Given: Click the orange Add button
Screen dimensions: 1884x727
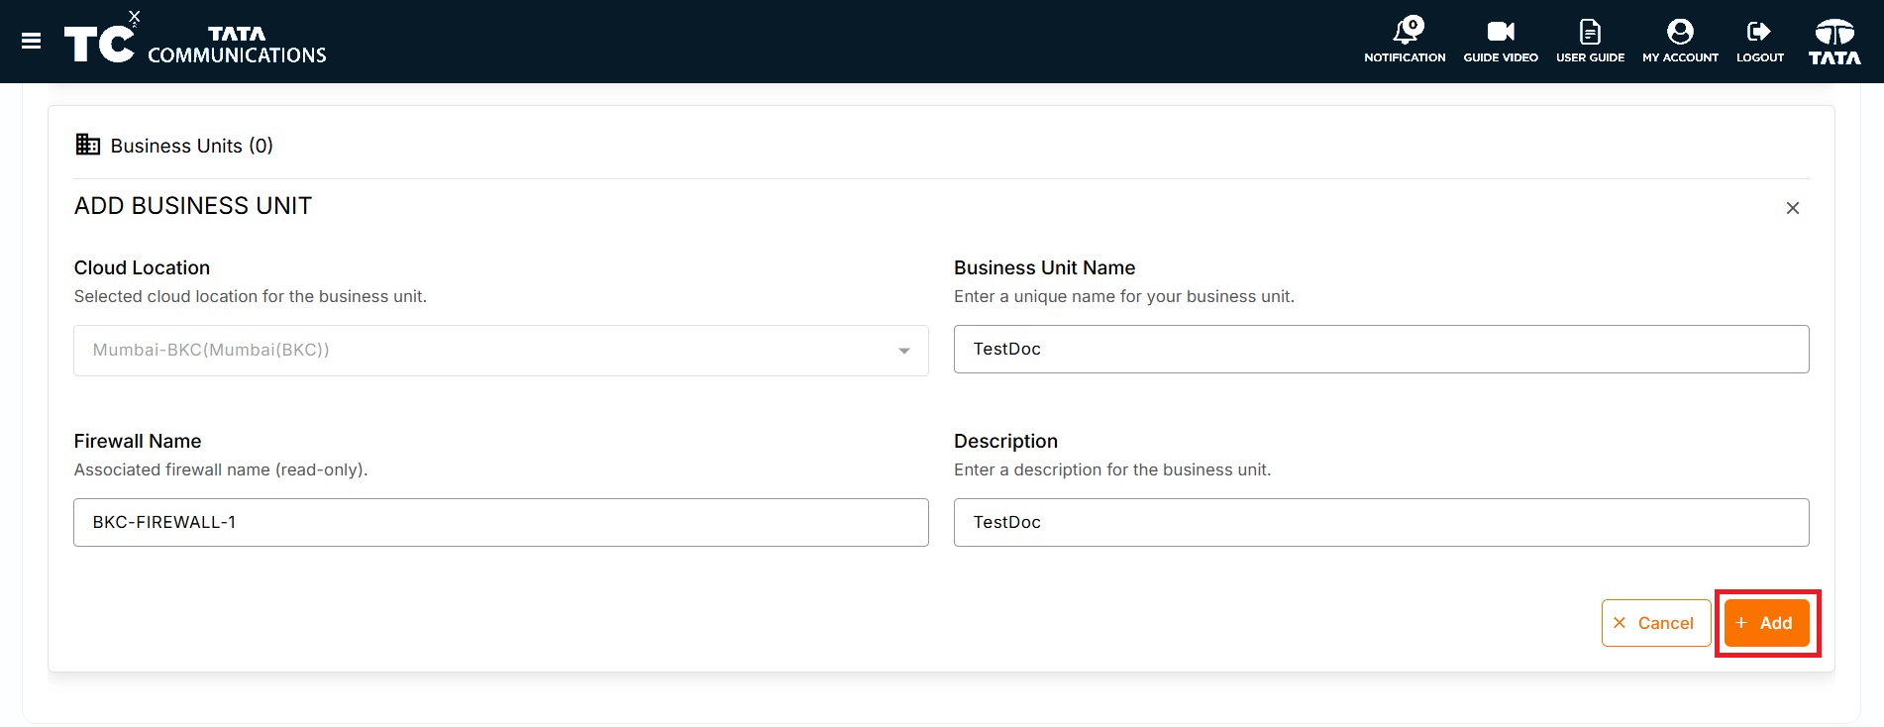Looking at the screenshot, I should pyautogui.click(x=1766, y=623).
